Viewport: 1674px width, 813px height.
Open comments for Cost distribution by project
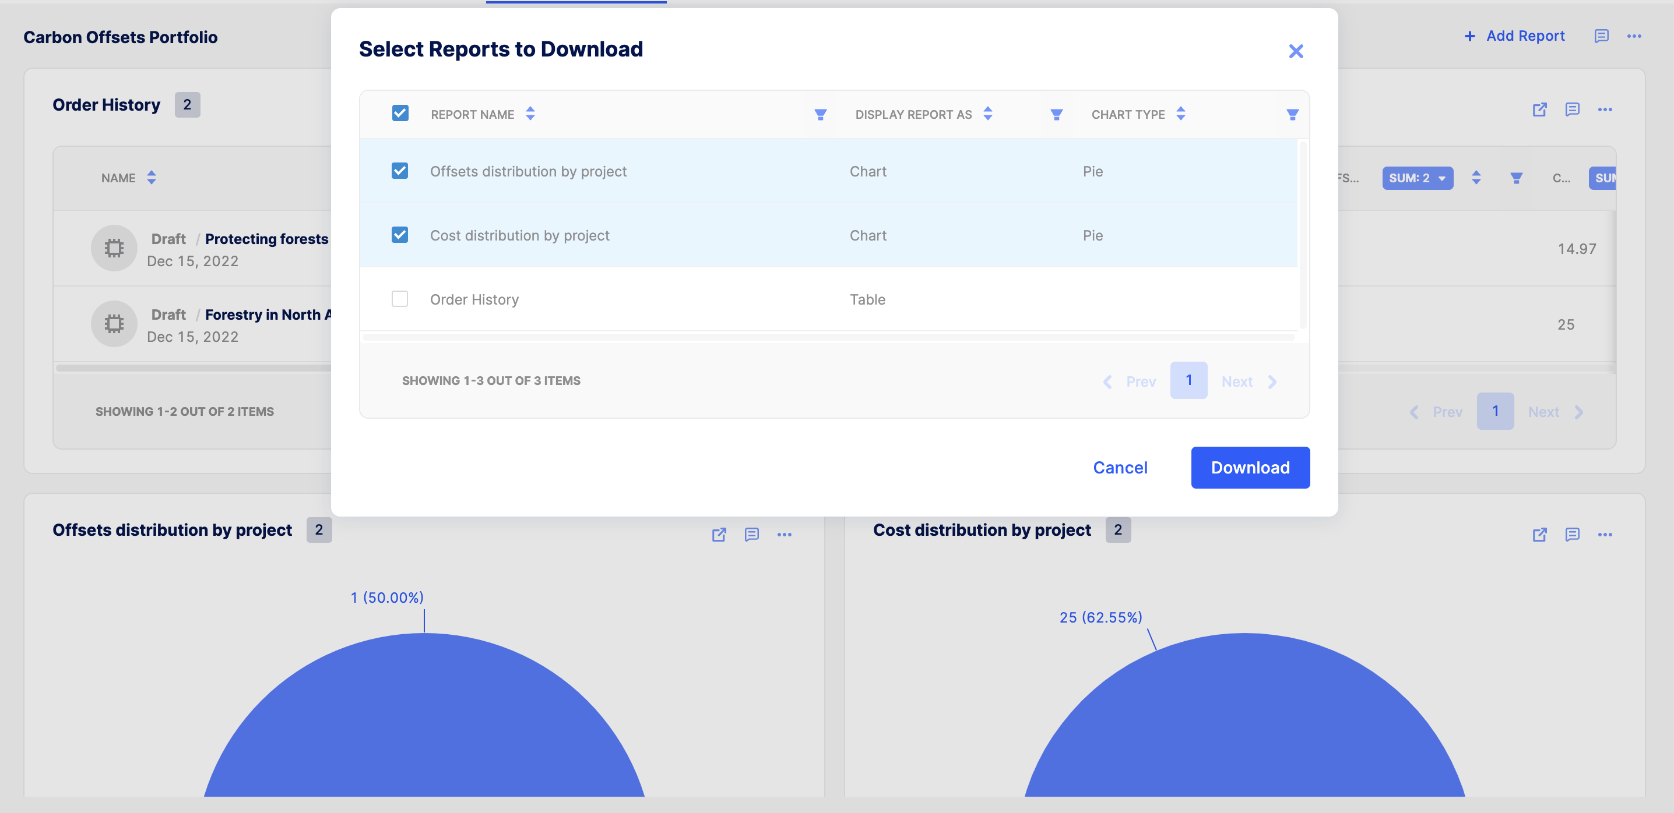point(1572,534)
